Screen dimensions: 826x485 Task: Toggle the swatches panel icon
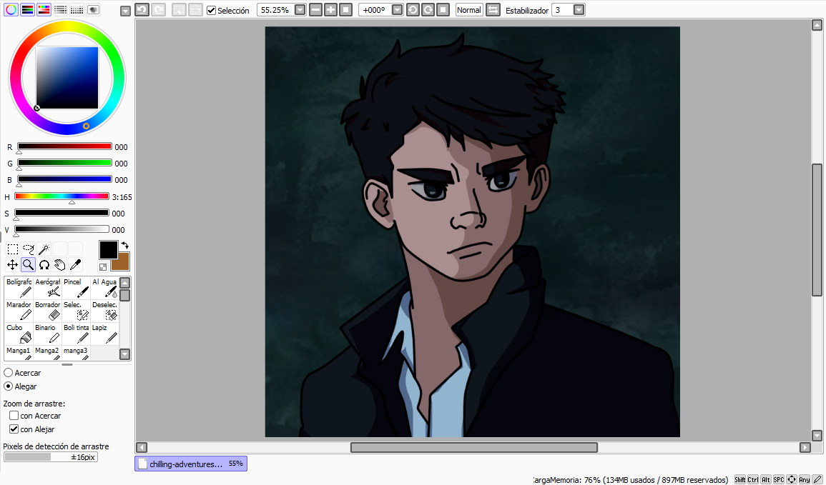pyautogui.click(x=77, y=9)
